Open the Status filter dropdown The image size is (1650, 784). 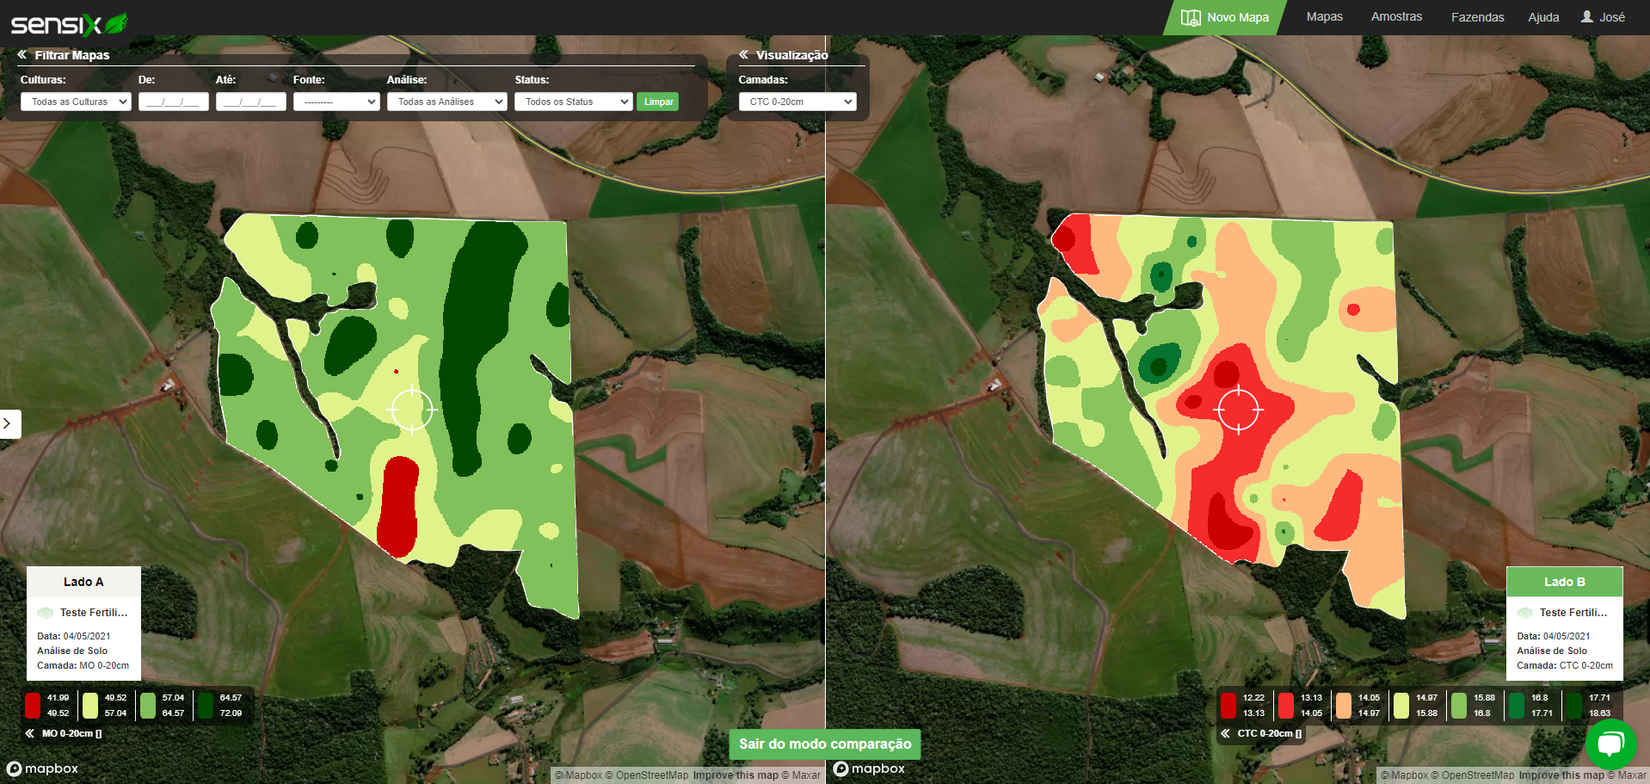[x=573, y=102]
